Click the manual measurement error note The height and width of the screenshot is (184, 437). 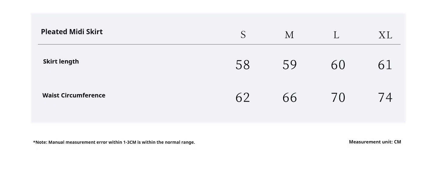(114, 142)
